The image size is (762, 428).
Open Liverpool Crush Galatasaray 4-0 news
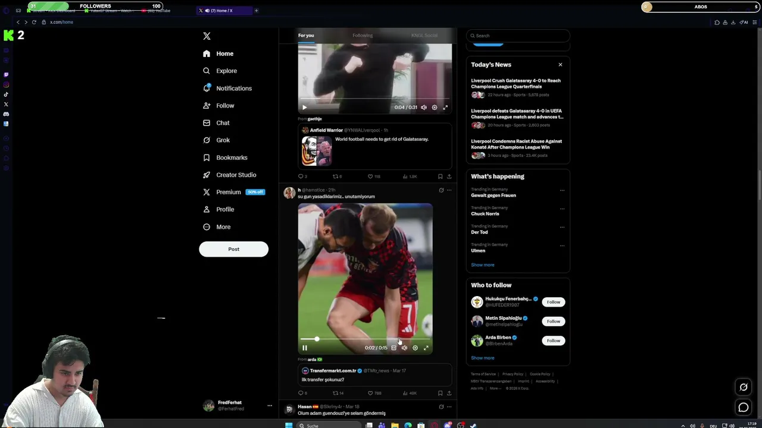click(x=516, y=84)
